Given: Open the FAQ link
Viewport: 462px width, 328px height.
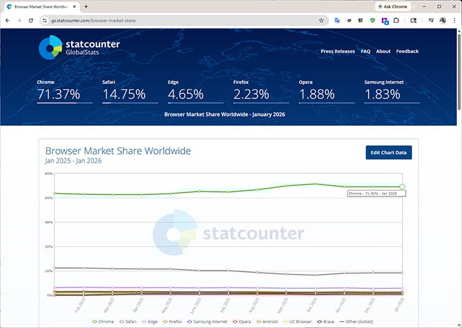Looking at the screenshot, I should click(365, 52).
